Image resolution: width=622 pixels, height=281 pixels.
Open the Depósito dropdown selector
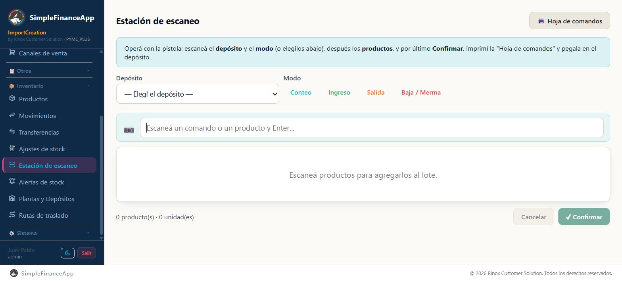pyautogui.click(x=198, y=94)
